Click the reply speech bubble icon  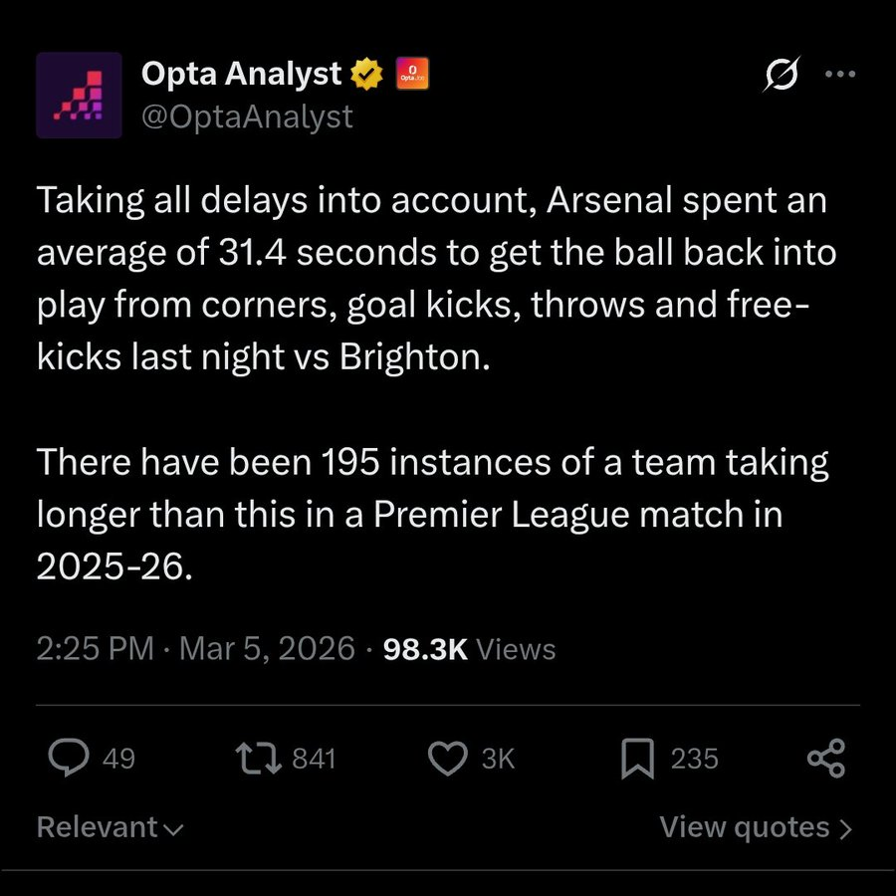tap(69, 758)
